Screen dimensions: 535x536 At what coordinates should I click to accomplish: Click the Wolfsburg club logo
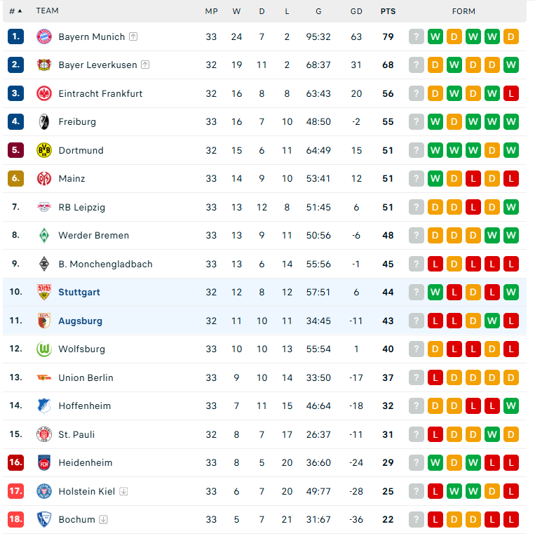click(44, 349)
